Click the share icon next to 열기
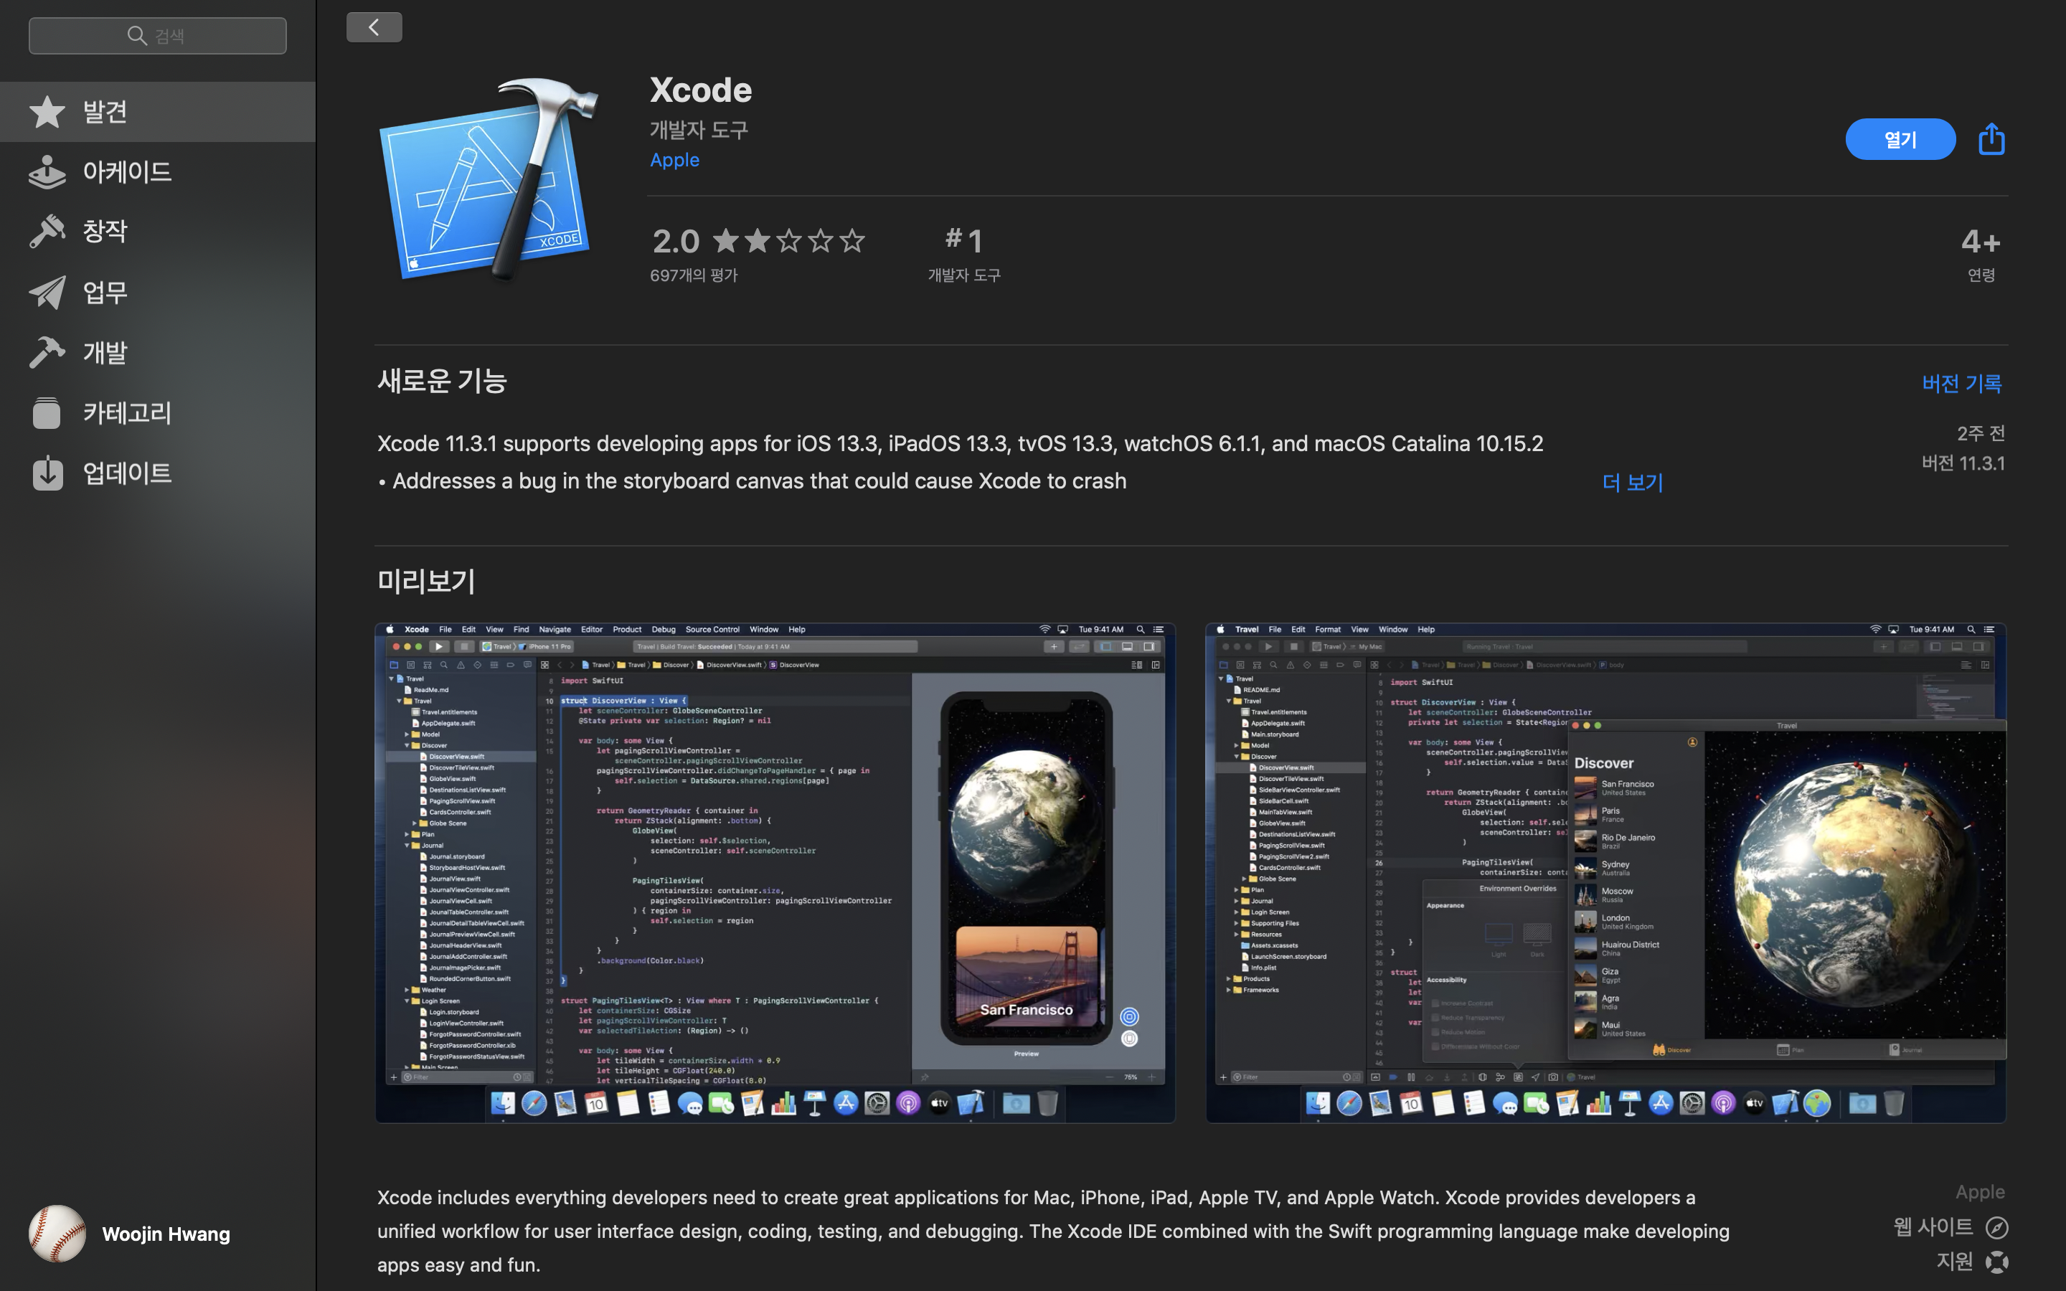2066x1291 pixels. (x=1991, y=139)
